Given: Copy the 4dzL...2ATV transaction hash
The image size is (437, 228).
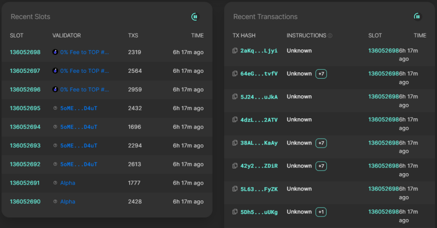Looking at the screenshot, I should (235, 120).
